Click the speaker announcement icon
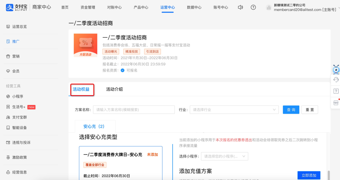The width and height of the screenshot is (340, 180). (x=240, y=7)
